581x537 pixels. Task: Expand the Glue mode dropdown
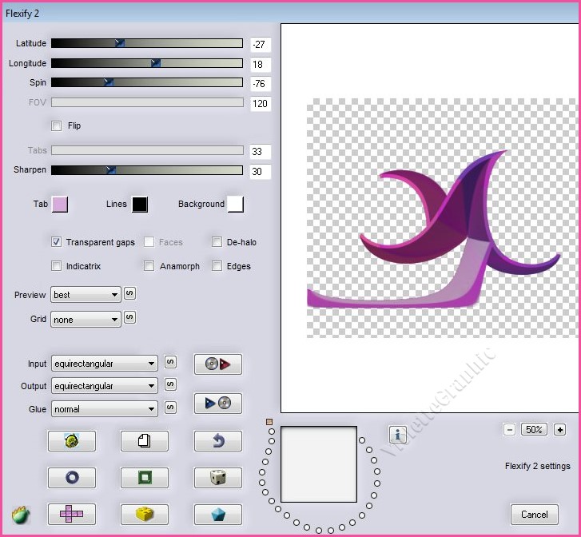tap(104, 409)
